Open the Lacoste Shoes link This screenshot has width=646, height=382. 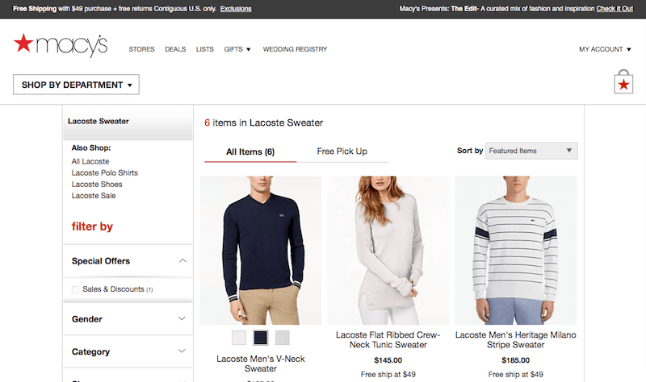click(x=97, y=185)
